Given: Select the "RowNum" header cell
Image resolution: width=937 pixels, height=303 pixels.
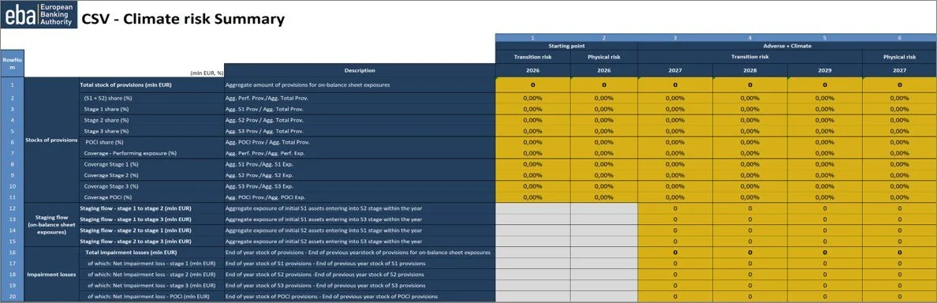Looking at the screenshot, I should point(12,63).
